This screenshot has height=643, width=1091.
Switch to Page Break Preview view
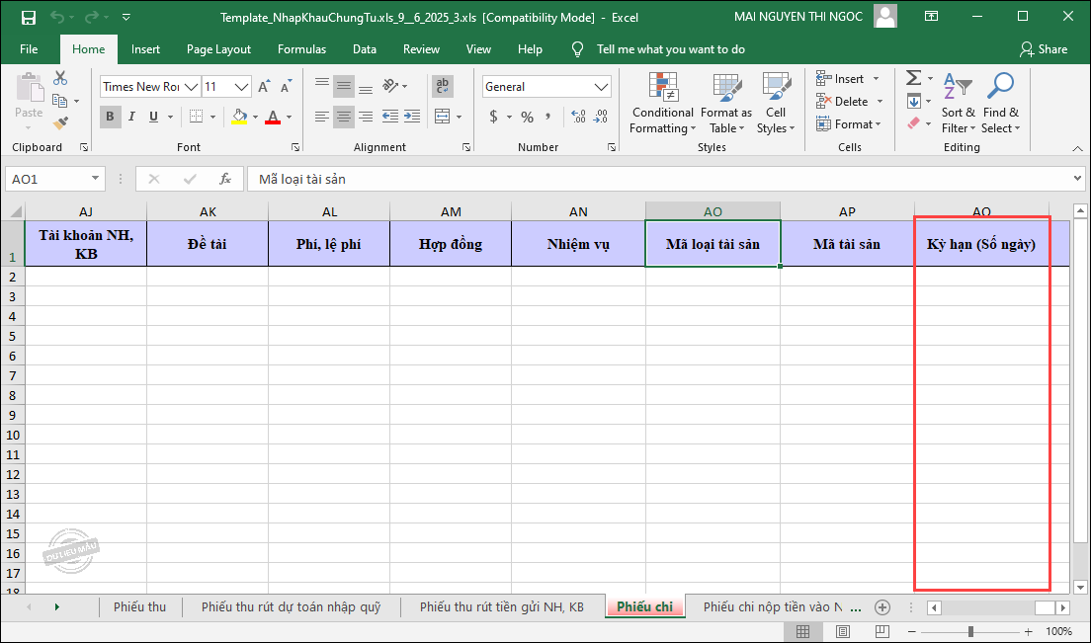click(x=882, y=631)
